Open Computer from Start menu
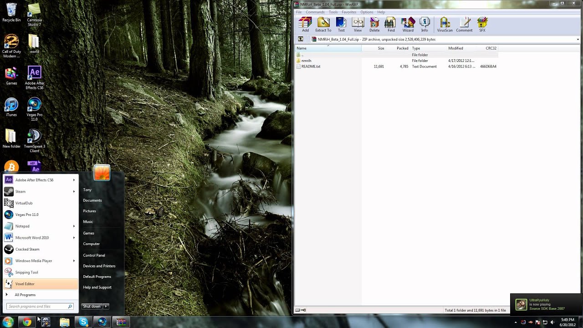This screenshot has height=328, width=583. (x=91, y=244)
